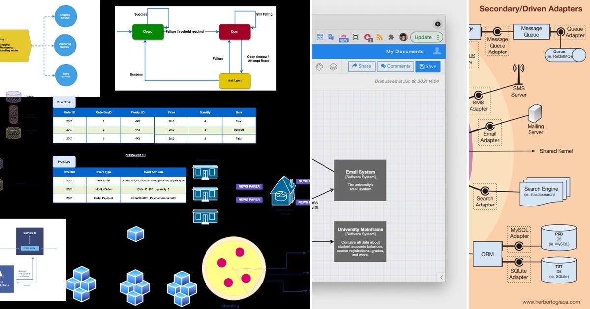The width and height of the screenshot is (590, 309).
Task: Select the code window extension icon
Action: pos(320,37)
